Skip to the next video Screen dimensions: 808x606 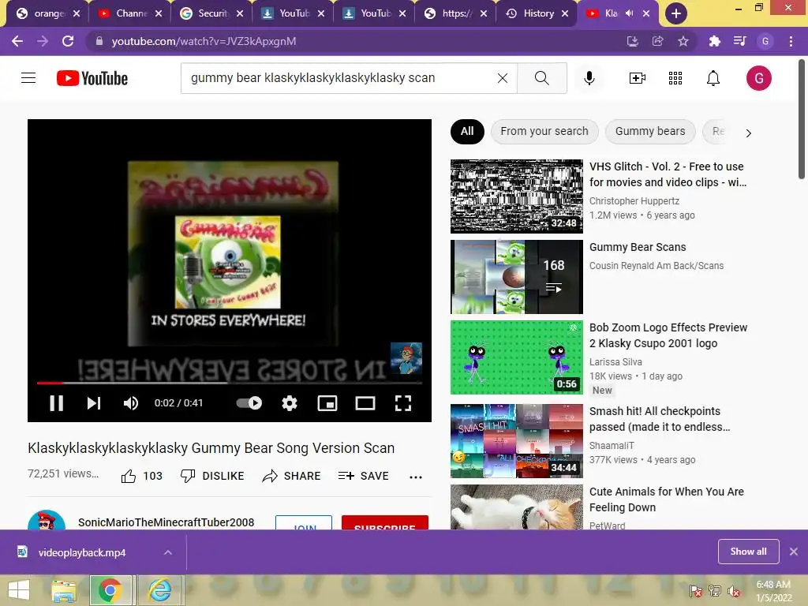pos(93,403)
